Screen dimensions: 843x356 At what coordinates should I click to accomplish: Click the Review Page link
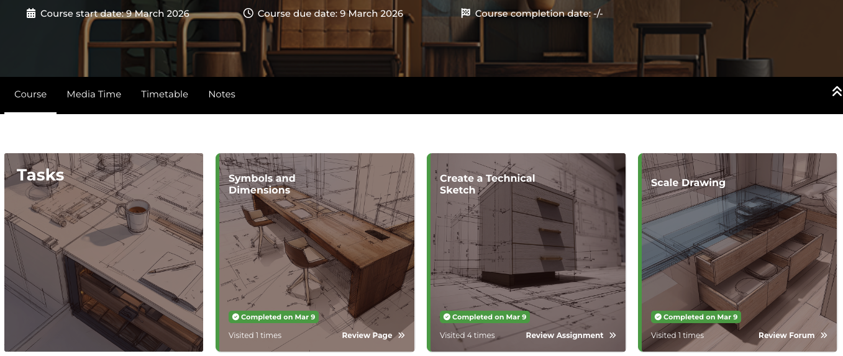point(367,336)
